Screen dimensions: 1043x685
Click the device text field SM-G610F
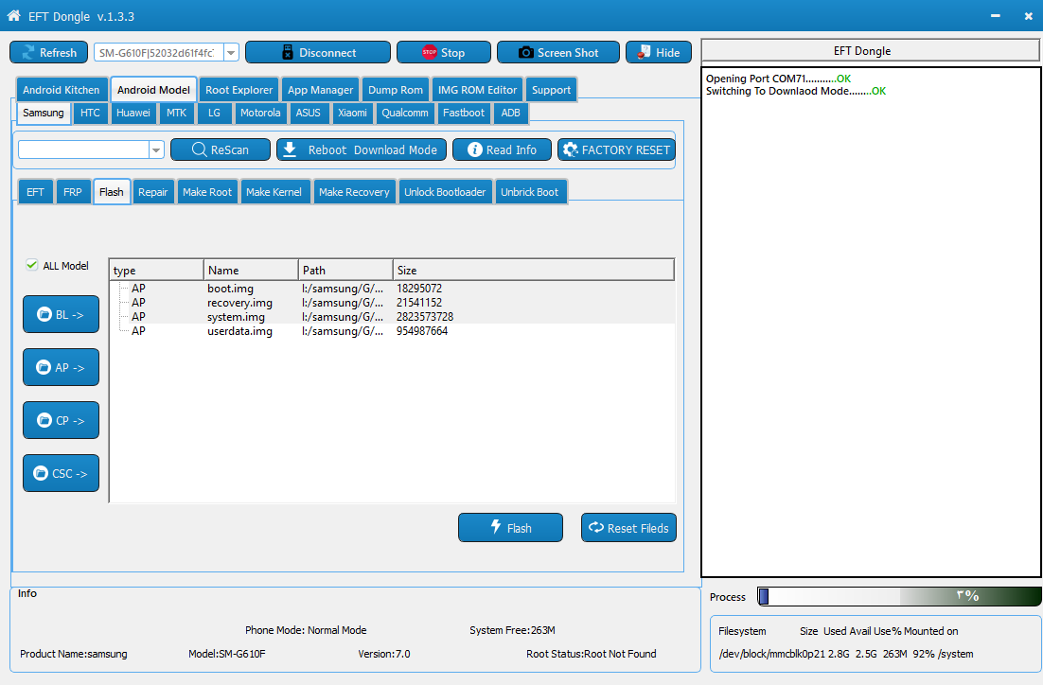coord(158,53)
